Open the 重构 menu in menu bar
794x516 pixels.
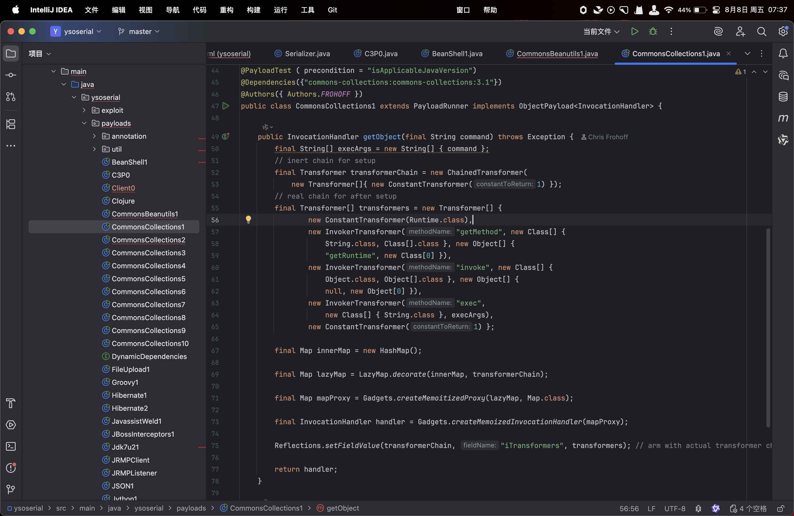coord(226,10)
